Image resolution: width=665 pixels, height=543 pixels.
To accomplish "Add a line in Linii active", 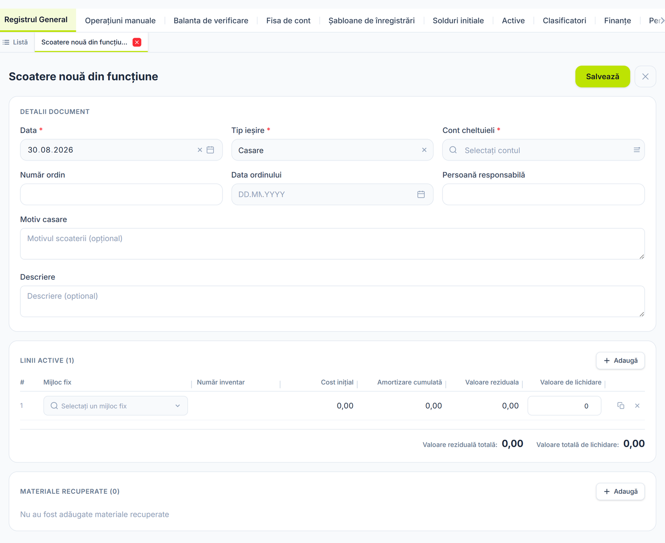I will click(620, 360).
